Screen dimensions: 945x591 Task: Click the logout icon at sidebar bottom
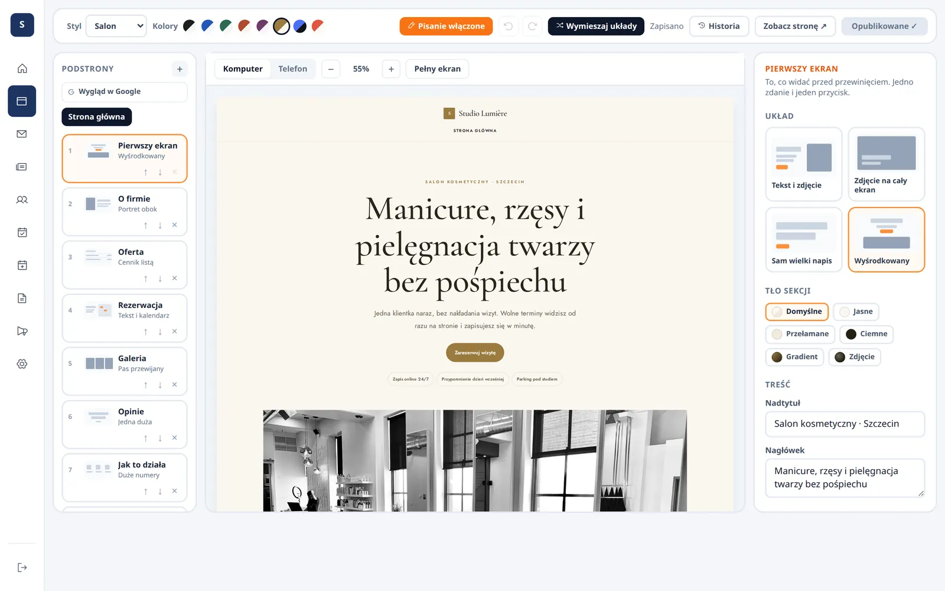[x=22, y=567]
